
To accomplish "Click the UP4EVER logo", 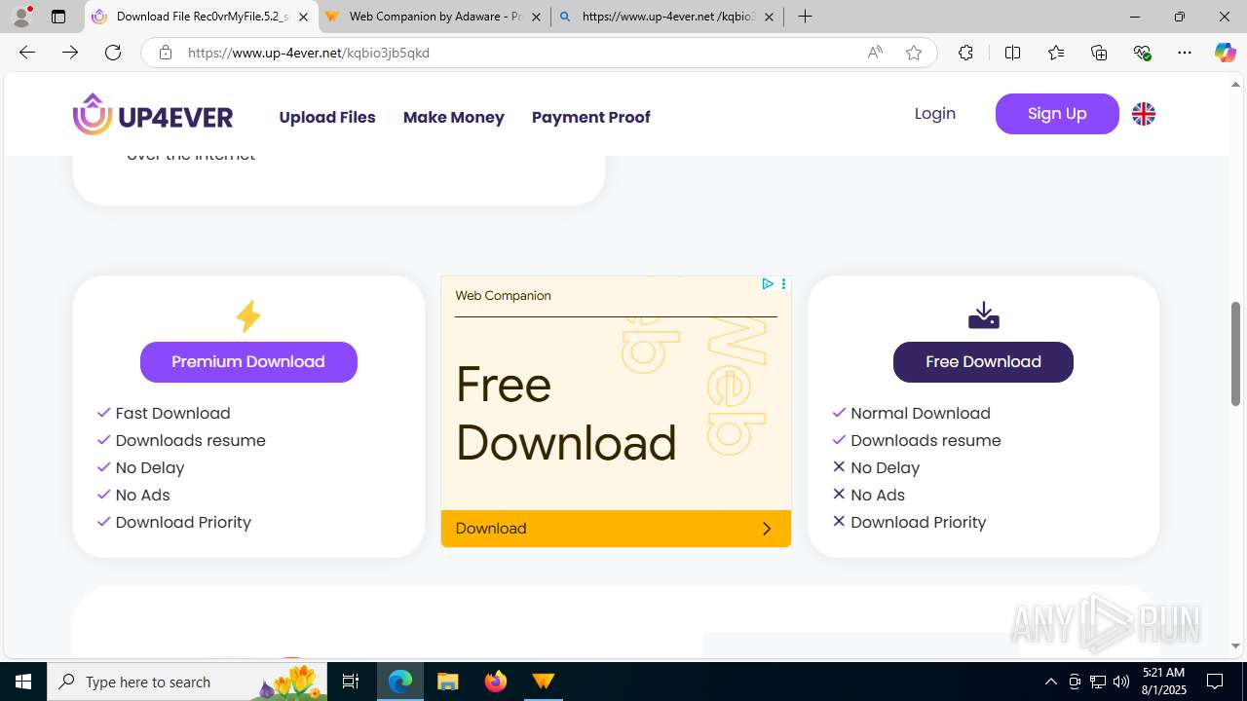I will [x=153, y=115].
